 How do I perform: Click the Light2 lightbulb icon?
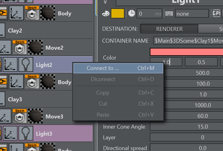(26, 65)
